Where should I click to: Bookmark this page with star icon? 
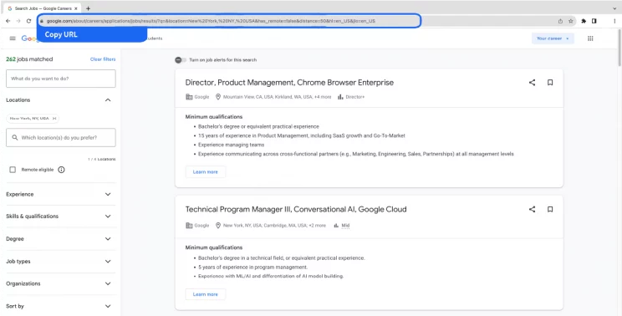[x=570, y=21]
